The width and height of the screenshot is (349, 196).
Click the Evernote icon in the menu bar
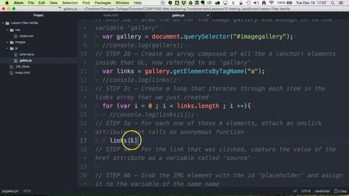203,3
